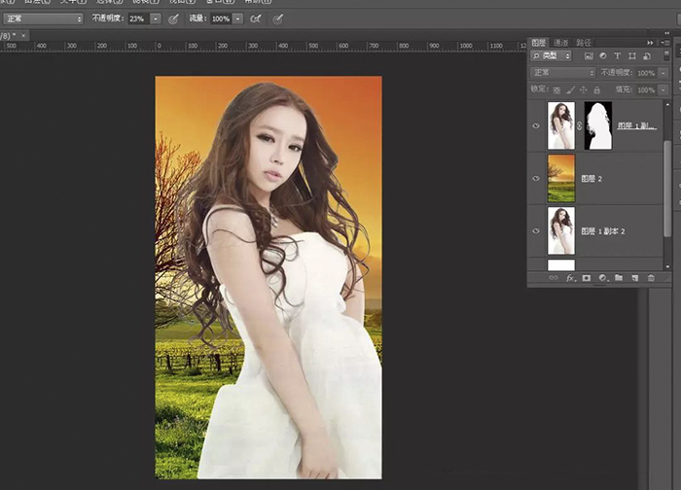Create a new group with folder icon
This screenshot has width=681, height=490.
click(x=618, y=278)
